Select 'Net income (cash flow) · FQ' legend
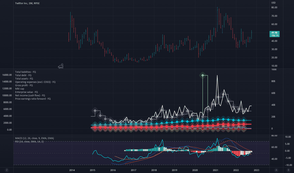294x173 pixels. [x=30, y=95]
